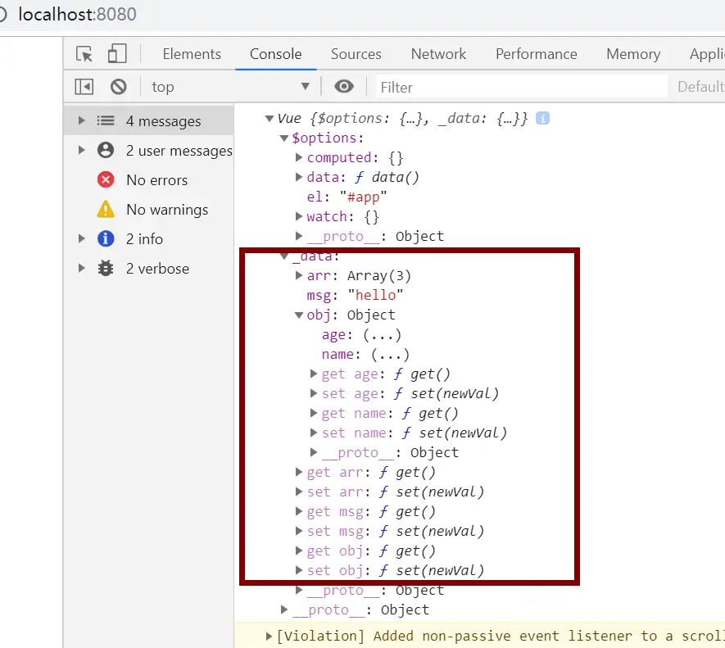Viewport: 725px width, 648px height.
Task: Expand set obj: f set(newVal)
Action: 299,570
